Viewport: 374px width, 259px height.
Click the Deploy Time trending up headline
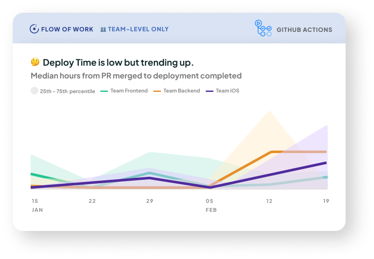118,63
